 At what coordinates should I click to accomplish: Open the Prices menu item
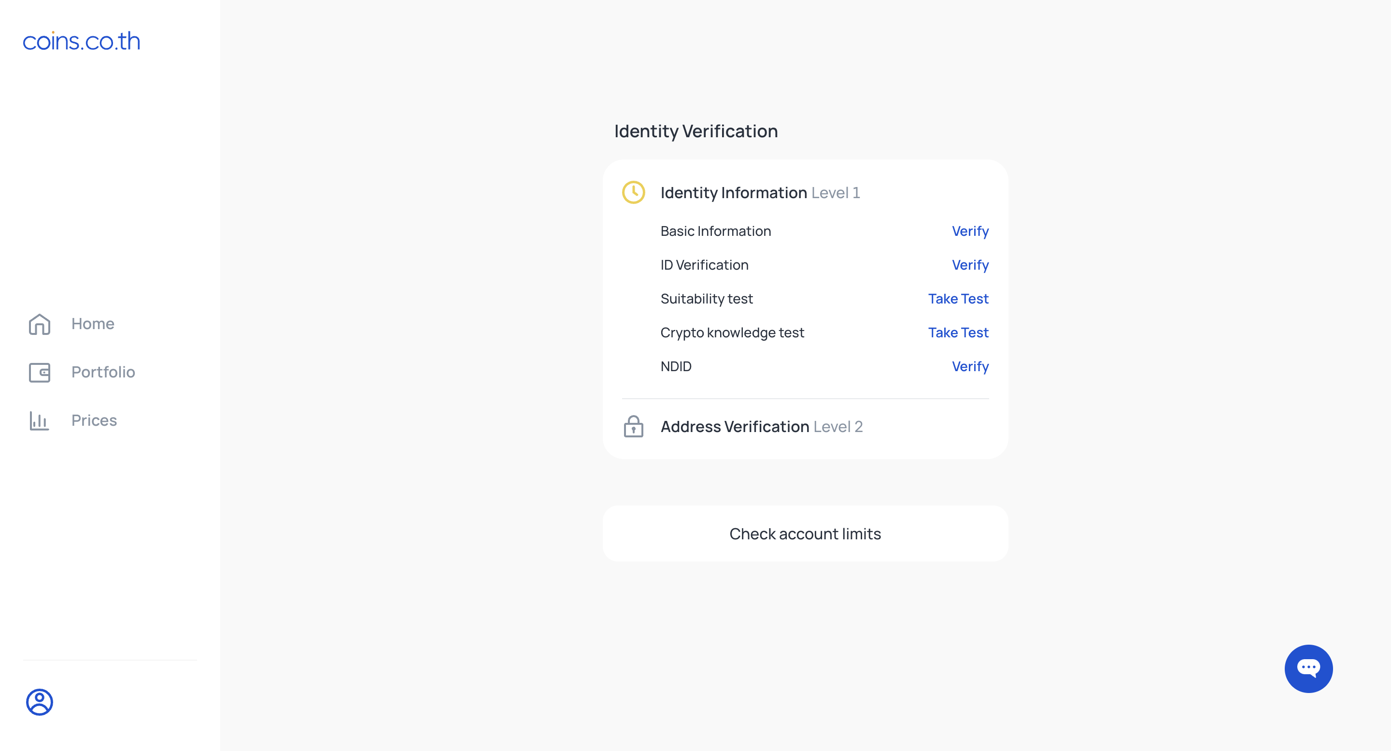94,420
